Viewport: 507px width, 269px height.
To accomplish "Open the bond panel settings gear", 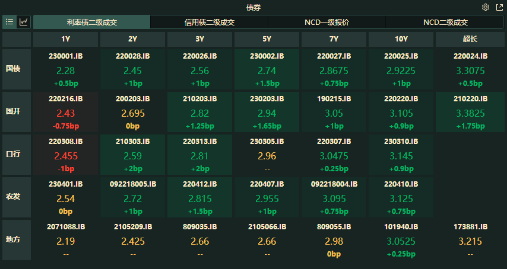I will tap(486, 7).
